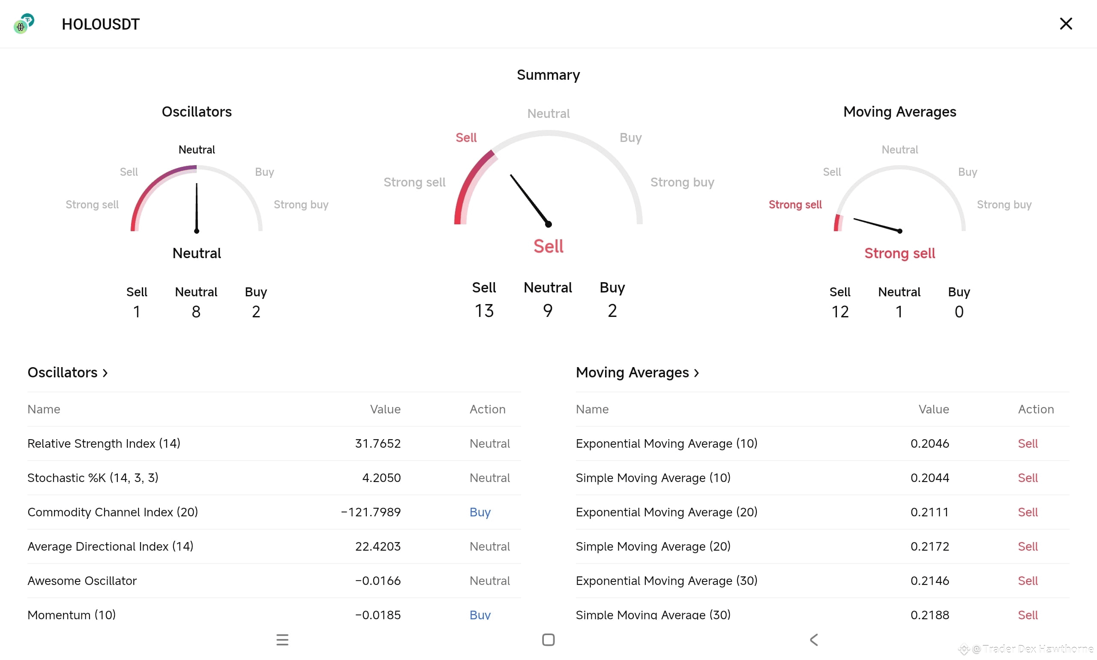Open the Oscillators detail heading
The image size is (1097, 660).
pos(63,372)
